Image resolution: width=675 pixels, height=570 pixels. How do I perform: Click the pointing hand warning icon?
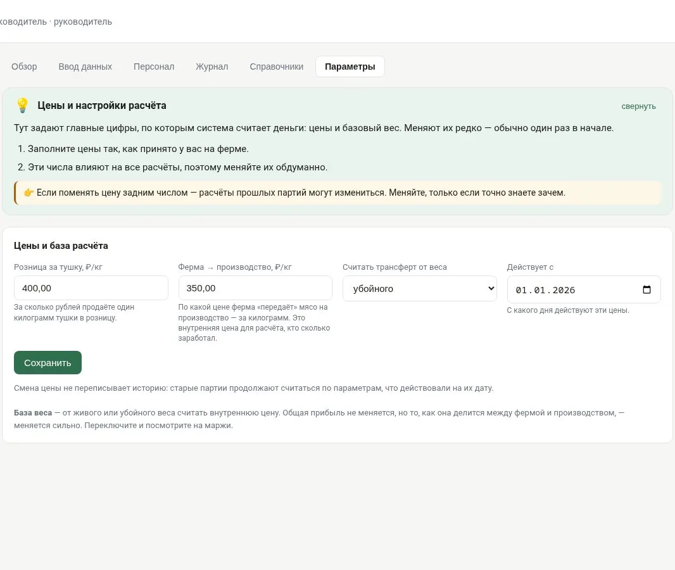click(x=29, y=193)
